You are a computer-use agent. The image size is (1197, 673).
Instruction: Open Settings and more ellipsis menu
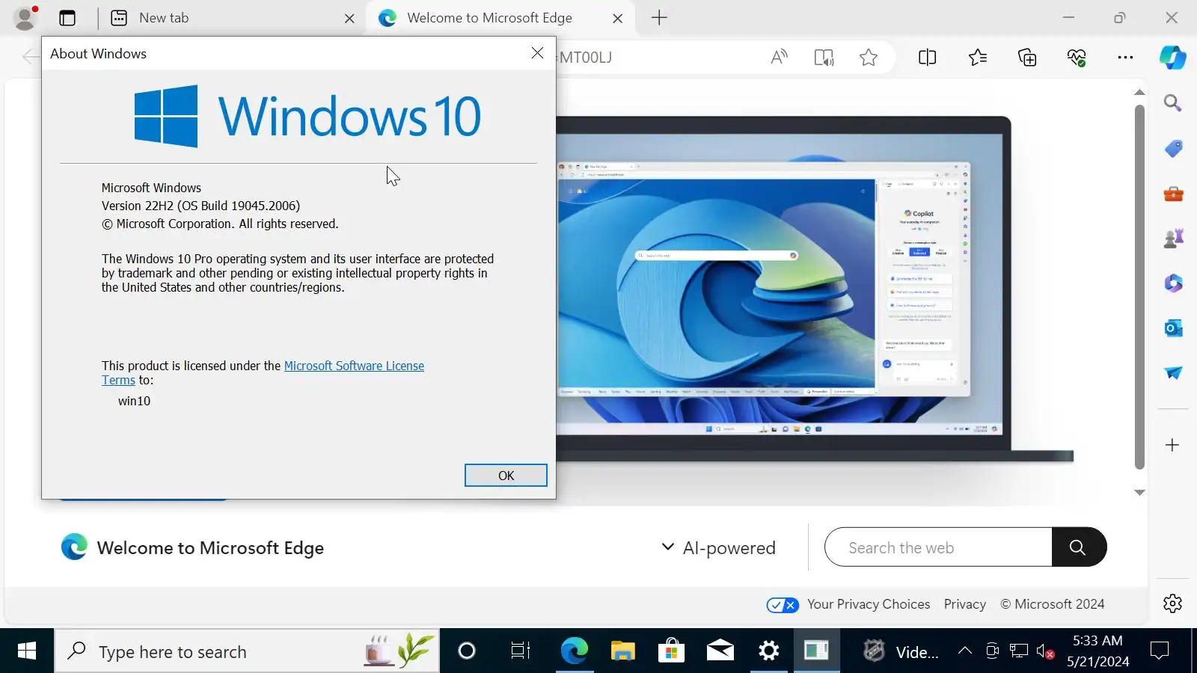pos(1125,58)
